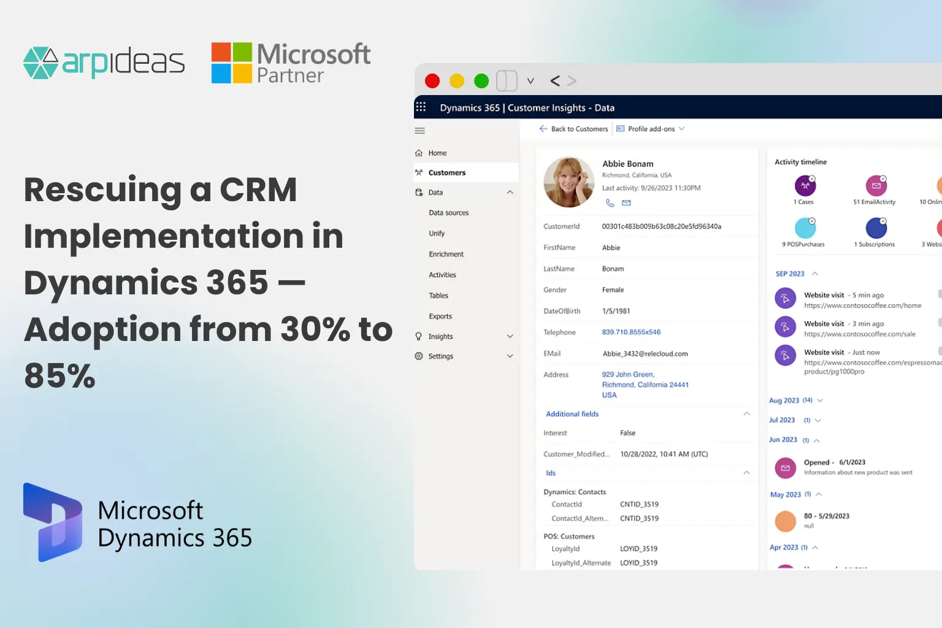Go to Unify page
942x628 pixels.
pos(437,234)
